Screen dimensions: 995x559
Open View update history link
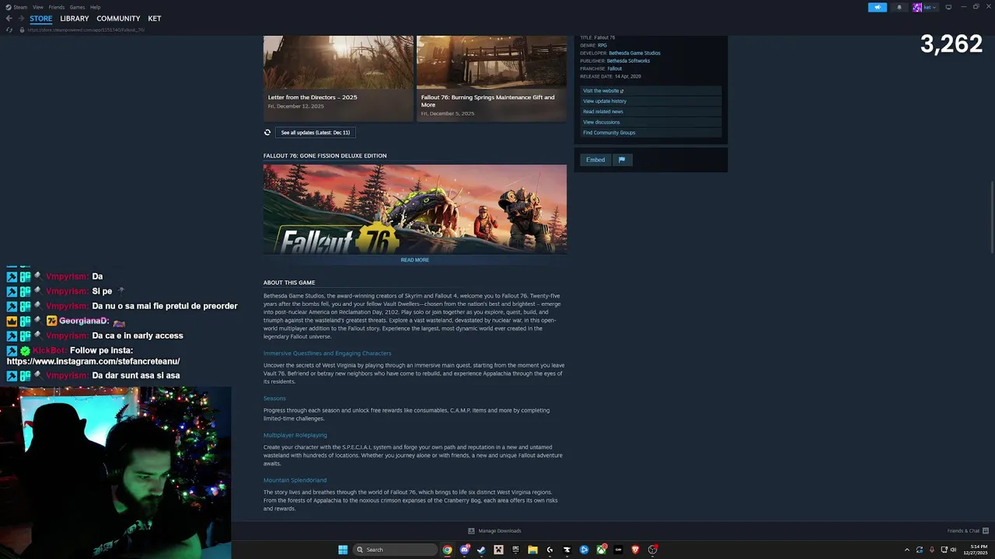651,101
